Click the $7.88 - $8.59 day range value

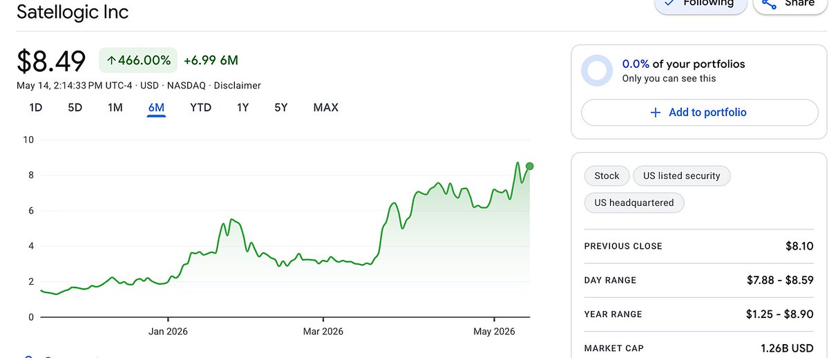pyautogui.click(x=780, y=280)
